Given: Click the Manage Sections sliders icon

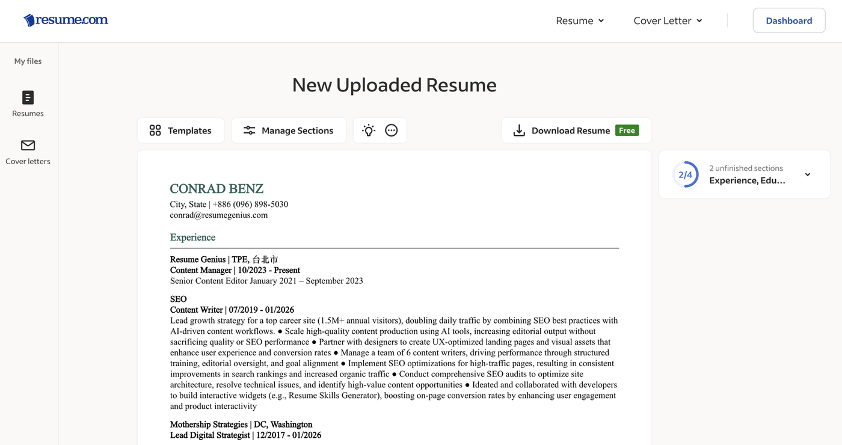Looking at the screenshot, I should tap(249, 130).
